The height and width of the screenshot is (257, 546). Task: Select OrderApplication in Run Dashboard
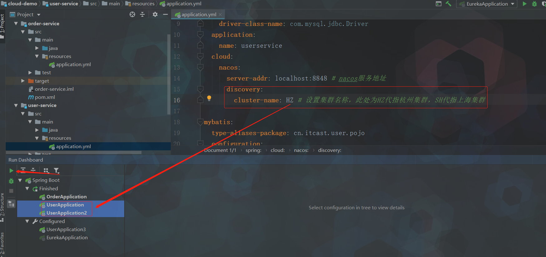point(66,196)
